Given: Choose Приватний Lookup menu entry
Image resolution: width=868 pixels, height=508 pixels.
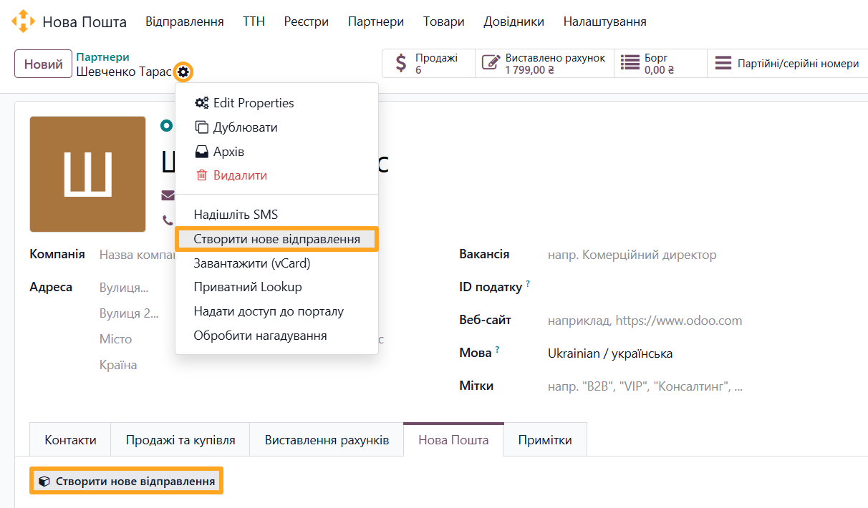Looking at the screenshot, I should (x=276, y=287).
